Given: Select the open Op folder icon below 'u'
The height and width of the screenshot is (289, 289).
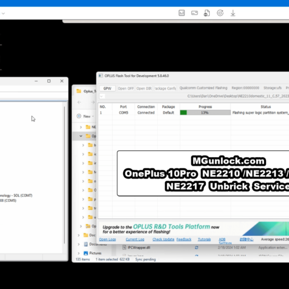Looking at the screenshot, I should (x=88, y=226).
